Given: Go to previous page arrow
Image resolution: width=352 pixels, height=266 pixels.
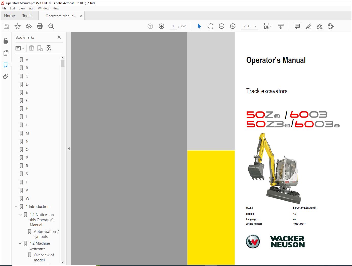Looking at the screenshot, I should 150,26.
